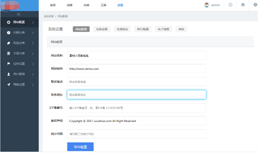Click the gear icon beside 网站配置

click(x=9, y=22)
